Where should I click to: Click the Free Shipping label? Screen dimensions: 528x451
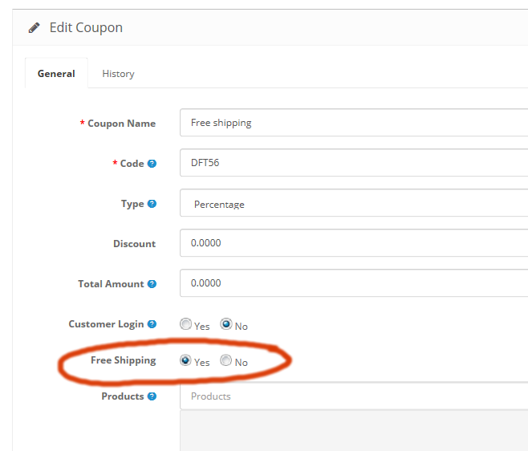(124, 360)
